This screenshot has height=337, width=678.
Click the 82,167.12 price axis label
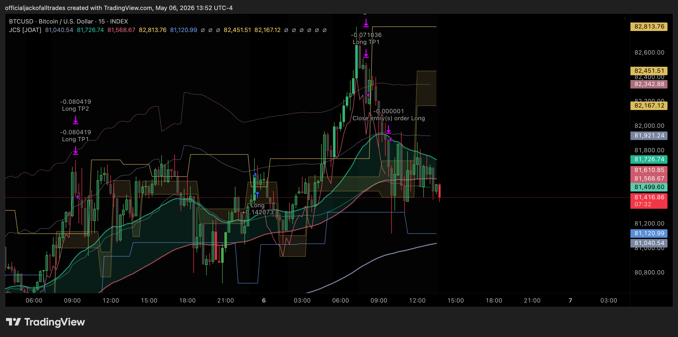pos(649,106)
